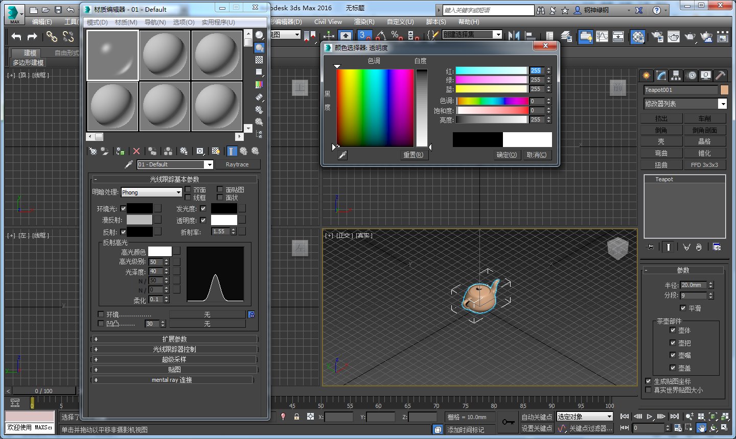
Task: Click the Set Keys key icon
Action: (x=508, y=422)
